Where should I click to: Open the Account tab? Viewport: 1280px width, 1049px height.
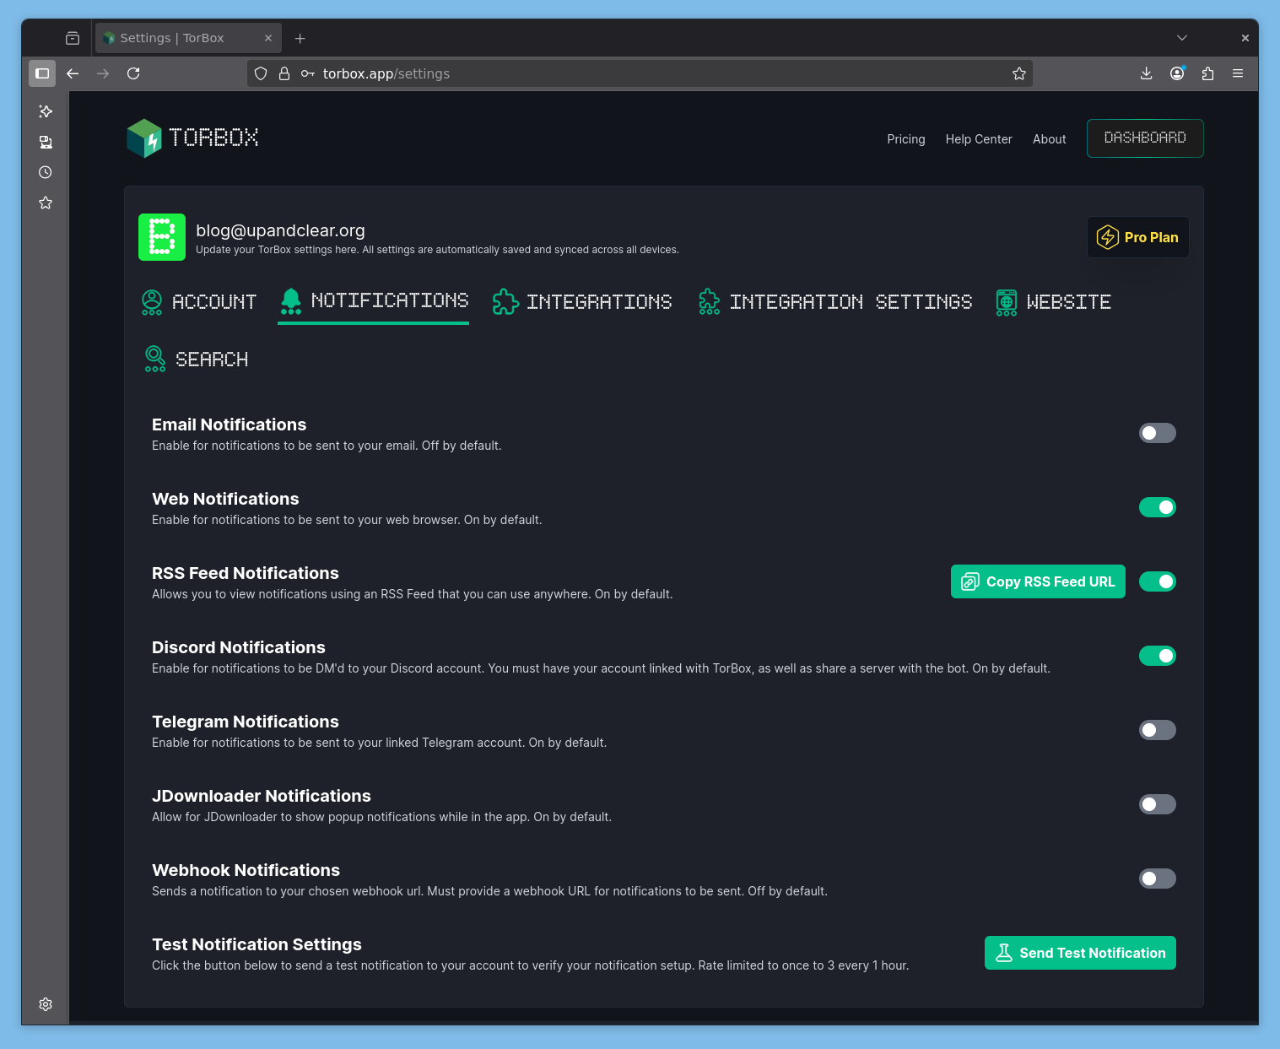coord(199,302)
